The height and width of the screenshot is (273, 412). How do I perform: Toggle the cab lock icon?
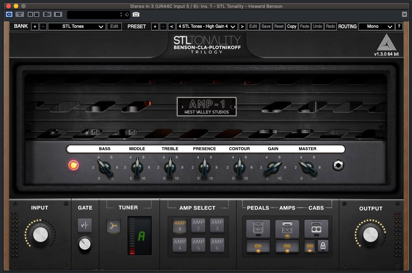coord(323,246)
